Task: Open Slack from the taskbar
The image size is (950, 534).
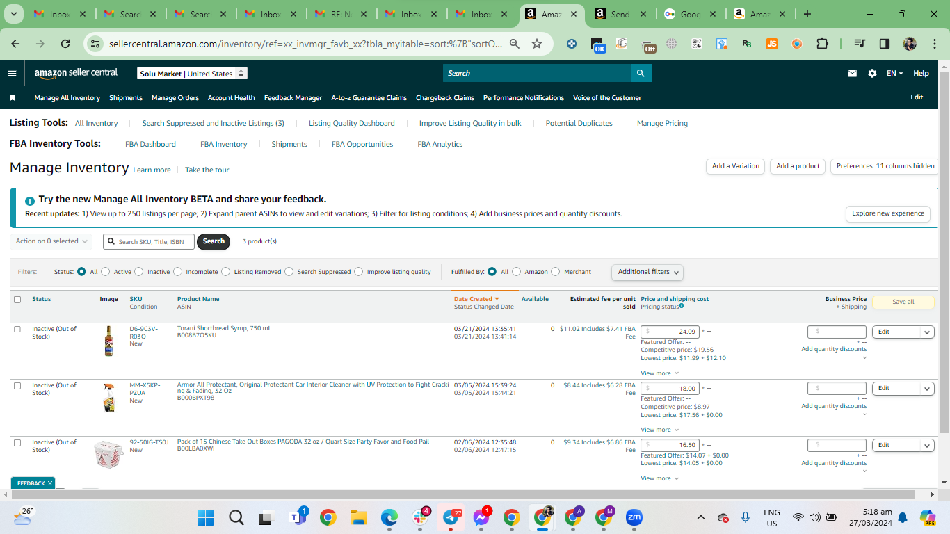Action: point(419,518)
